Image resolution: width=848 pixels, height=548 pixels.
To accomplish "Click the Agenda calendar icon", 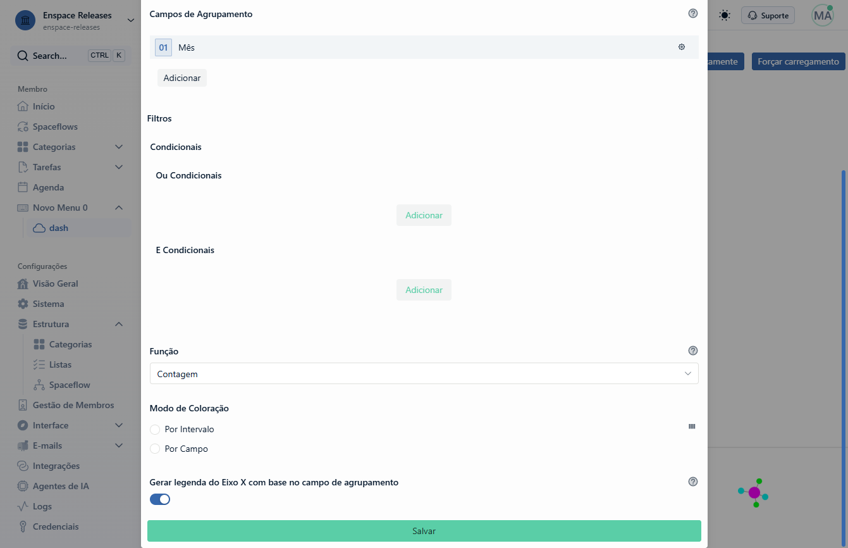I will (x=23, y=187).
